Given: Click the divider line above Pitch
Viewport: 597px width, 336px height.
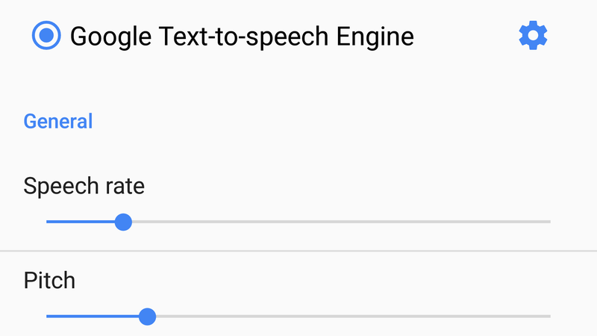Looking at the screenshot, I should coord(298,251).
